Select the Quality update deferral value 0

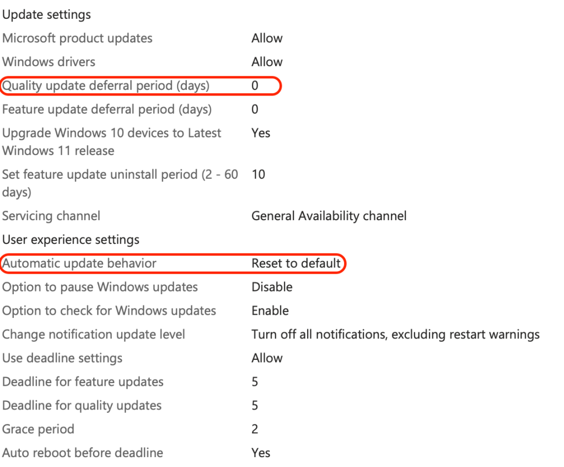255,86
